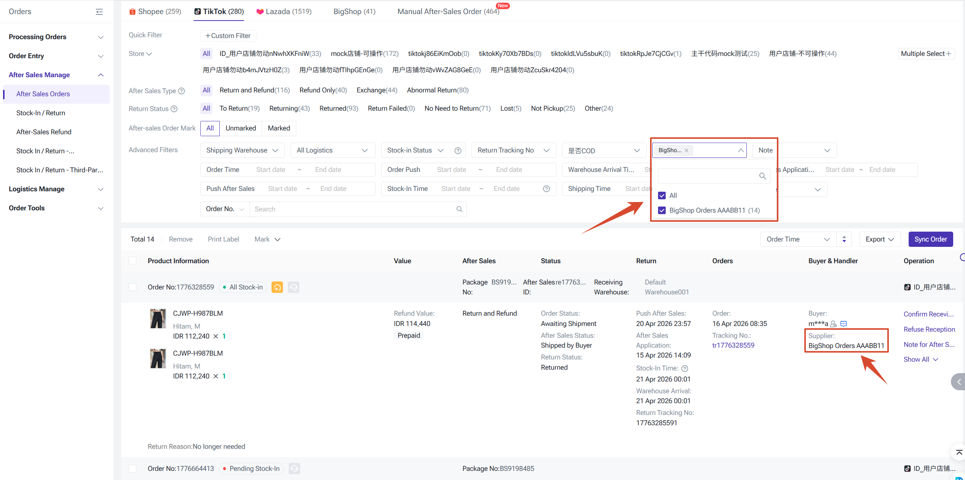965x480 pixels.
Task: Click the sort order arrows beside Order Time
Action: [x=844, y=239]
